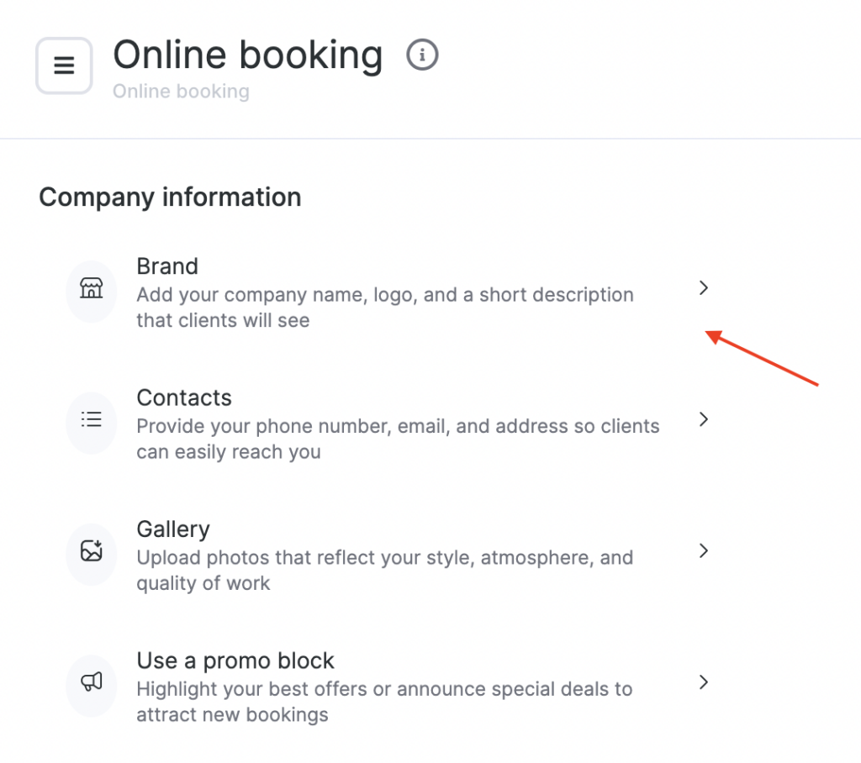Image resolution: width=861 pixels, height=763 pixels.
Task: Click the Contacts description about phone and email
Action: (398, 439)
